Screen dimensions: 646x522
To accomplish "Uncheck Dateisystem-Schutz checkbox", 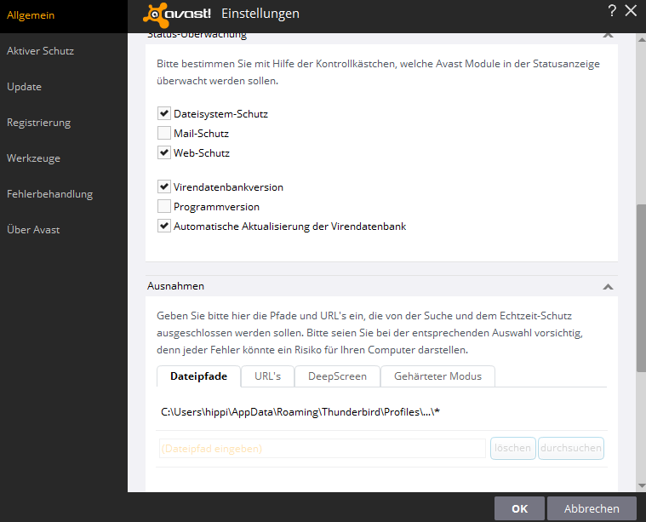I will pyautogui.click(x=164, y=113).
